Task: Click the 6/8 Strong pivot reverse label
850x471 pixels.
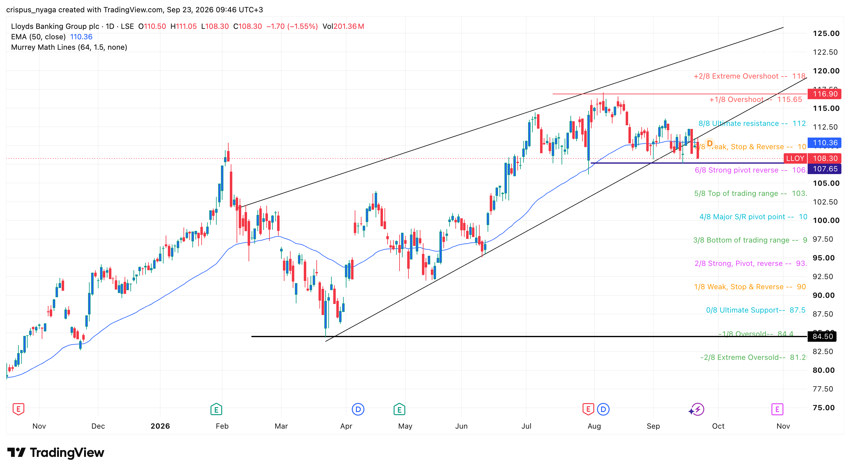Action: tap(751, 170)
